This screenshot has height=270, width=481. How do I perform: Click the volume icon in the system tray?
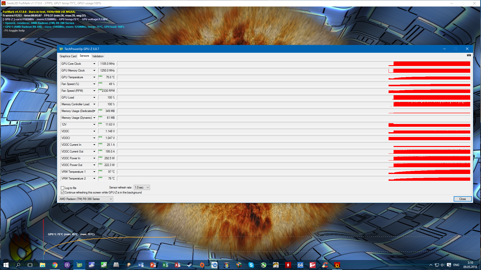pyautogui.click(x=442, y=265)
